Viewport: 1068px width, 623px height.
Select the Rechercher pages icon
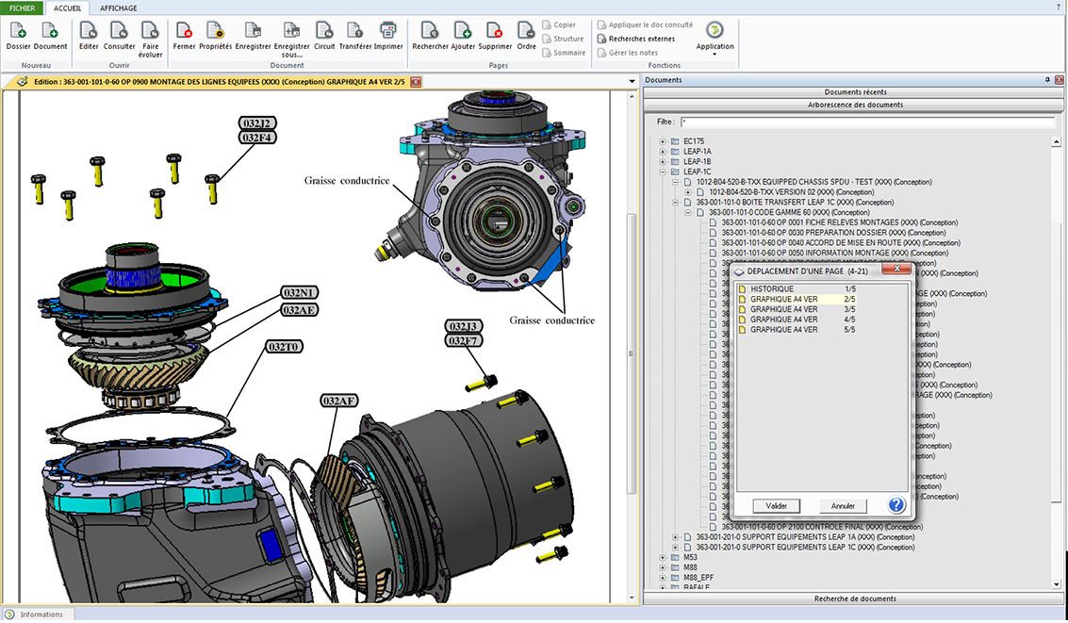(x=430, y=31)
